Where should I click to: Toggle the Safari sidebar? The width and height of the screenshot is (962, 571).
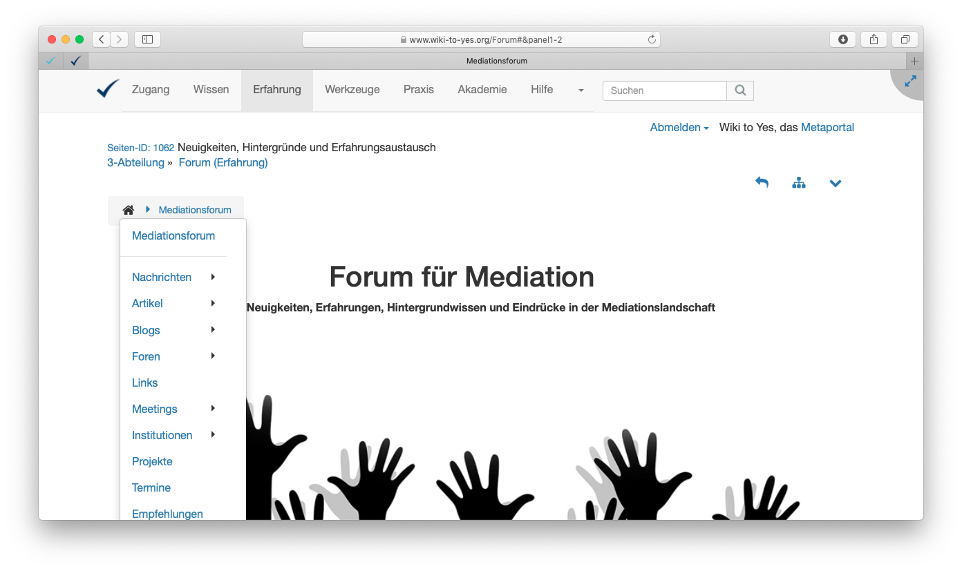click(x=147, y=39)
